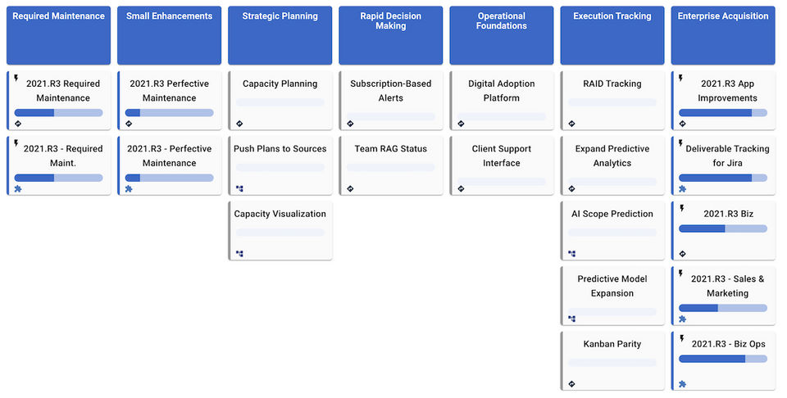Click the progress bar on 2021.R3 App Improvements
787x398 pixels.
(723, 113)
